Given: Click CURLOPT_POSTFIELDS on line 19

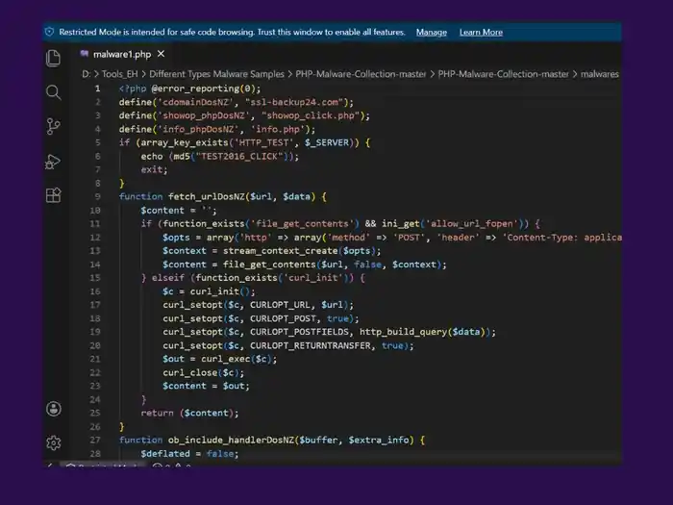Looking at the screenshot, I should [x=300, y=332].
